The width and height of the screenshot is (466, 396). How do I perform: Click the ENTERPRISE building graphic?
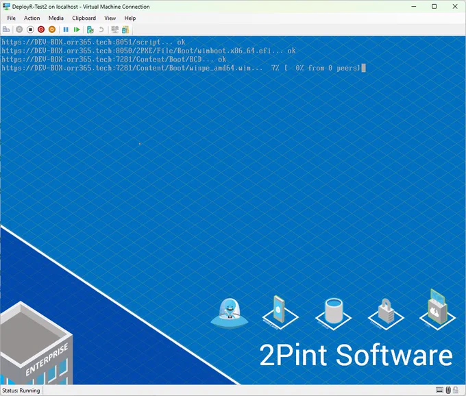tap(36, 343)
